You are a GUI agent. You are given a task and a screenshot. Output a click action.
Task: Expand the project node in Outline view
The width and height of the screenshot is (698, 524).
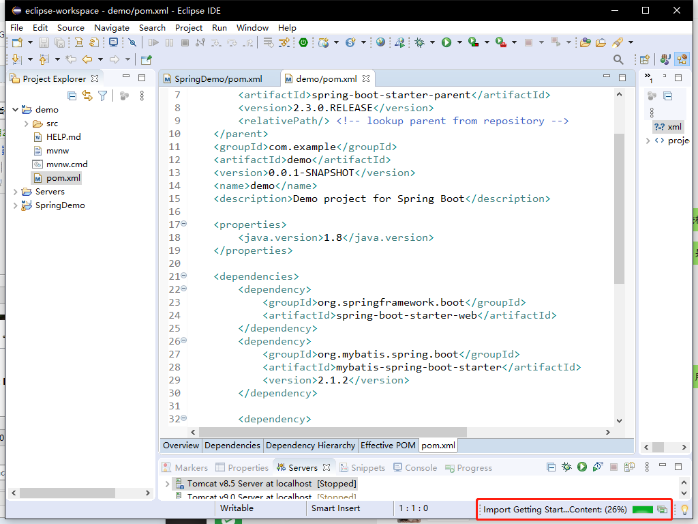coord(648,141)
